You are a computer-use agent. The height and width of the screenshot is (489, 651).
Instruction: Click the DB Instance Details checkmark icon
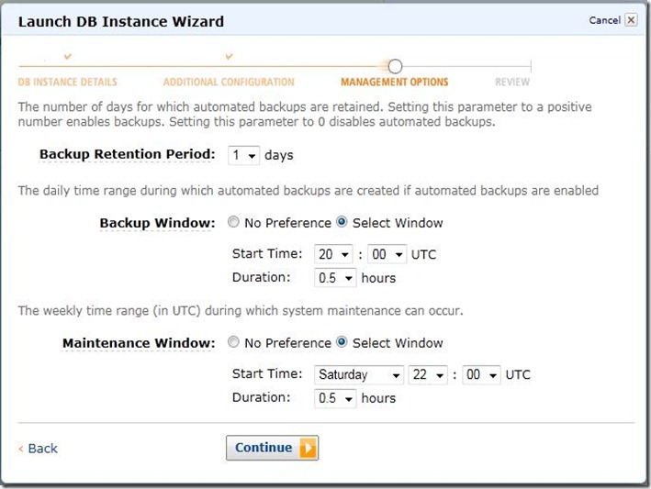pyautogui.click(x=68, y=58)
